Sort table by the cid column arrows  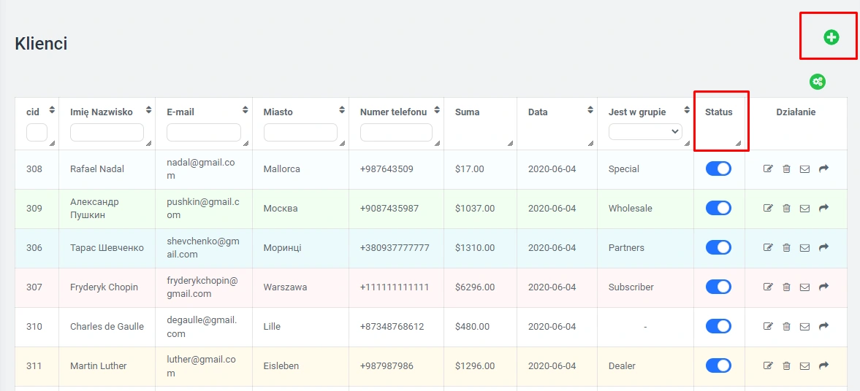[52, 110]
